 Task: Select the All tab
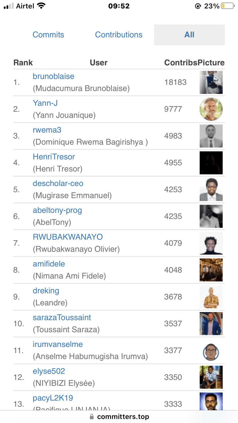coord(189,35)
